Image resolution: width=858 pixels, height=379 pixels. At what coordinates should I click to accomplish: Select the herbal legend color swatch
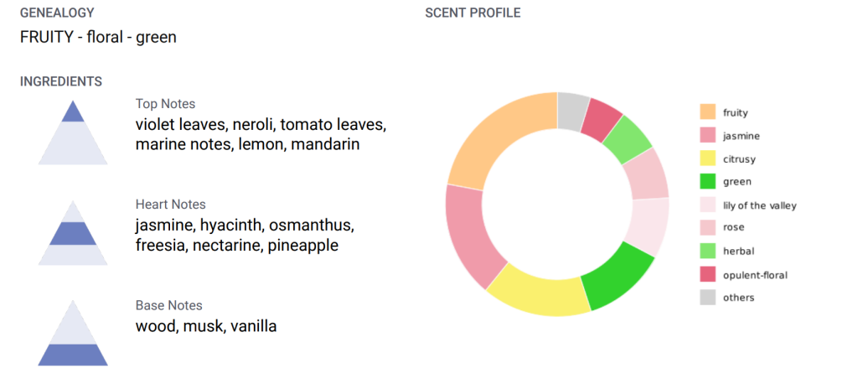pos(707,251)
